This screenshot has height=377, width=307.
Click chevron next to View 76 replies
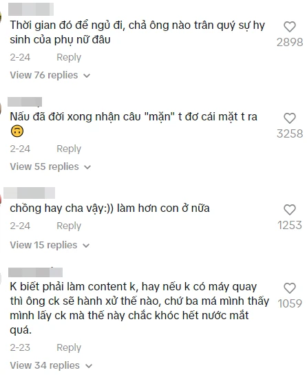(x=87, y=76)
